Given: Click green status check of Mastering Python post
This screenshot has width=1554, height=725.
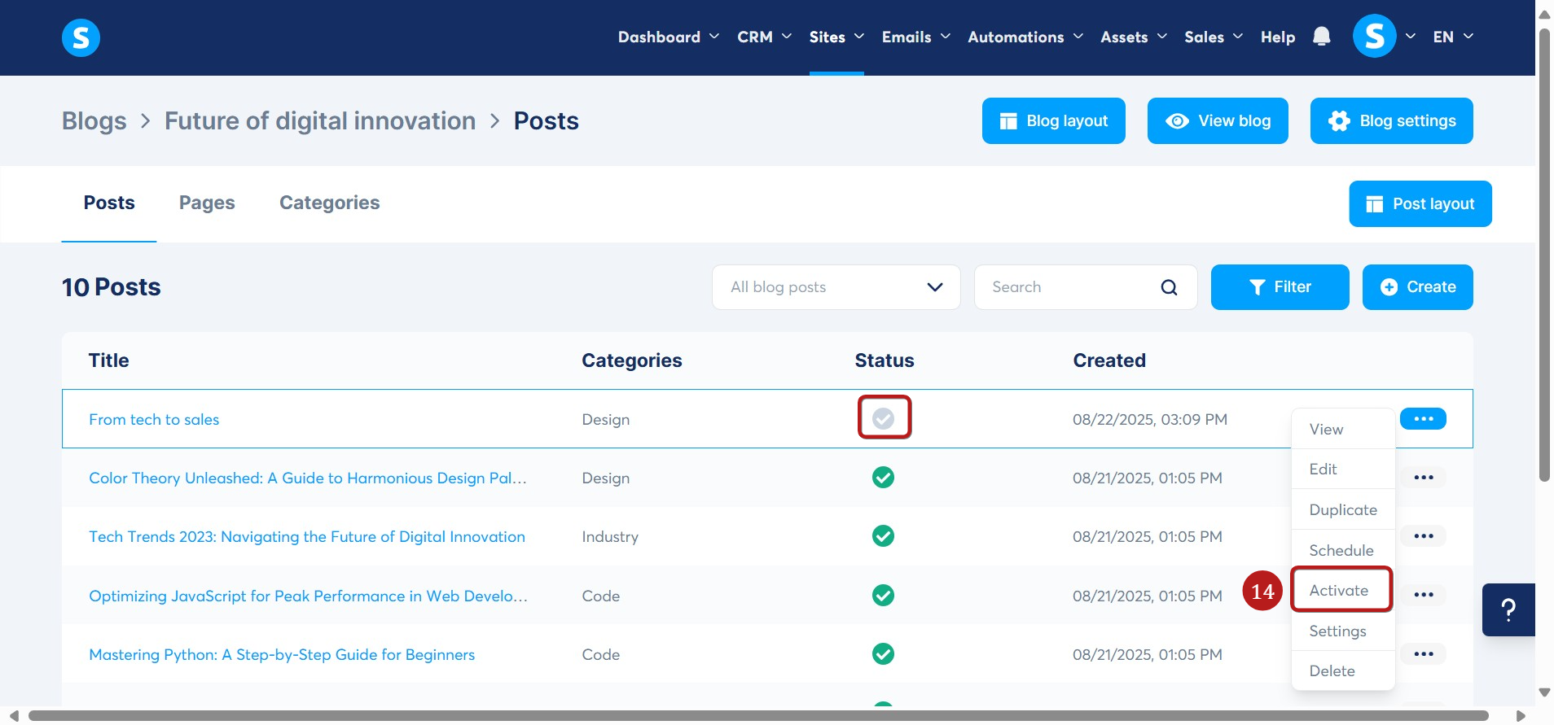Looking at the screenshot, I should pyautogui.click(x=883, y=654).
